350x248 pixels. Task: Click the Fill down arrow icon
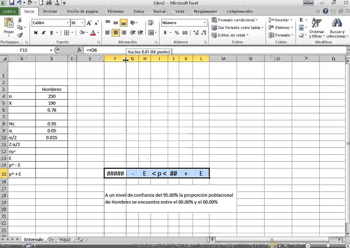coord(301,28)
